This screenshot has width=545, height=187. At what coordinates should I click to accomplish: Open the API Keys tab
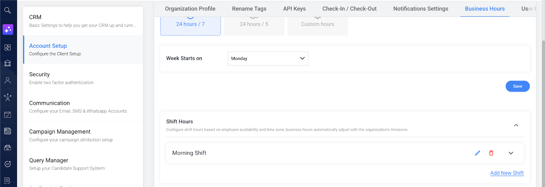click(294, 9)
